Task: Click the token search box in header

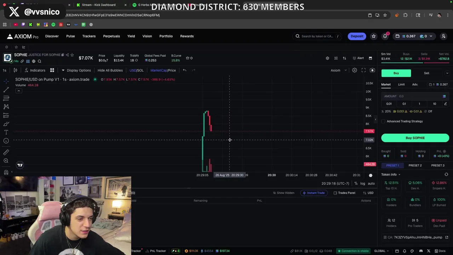Action: tap(318, 36)
